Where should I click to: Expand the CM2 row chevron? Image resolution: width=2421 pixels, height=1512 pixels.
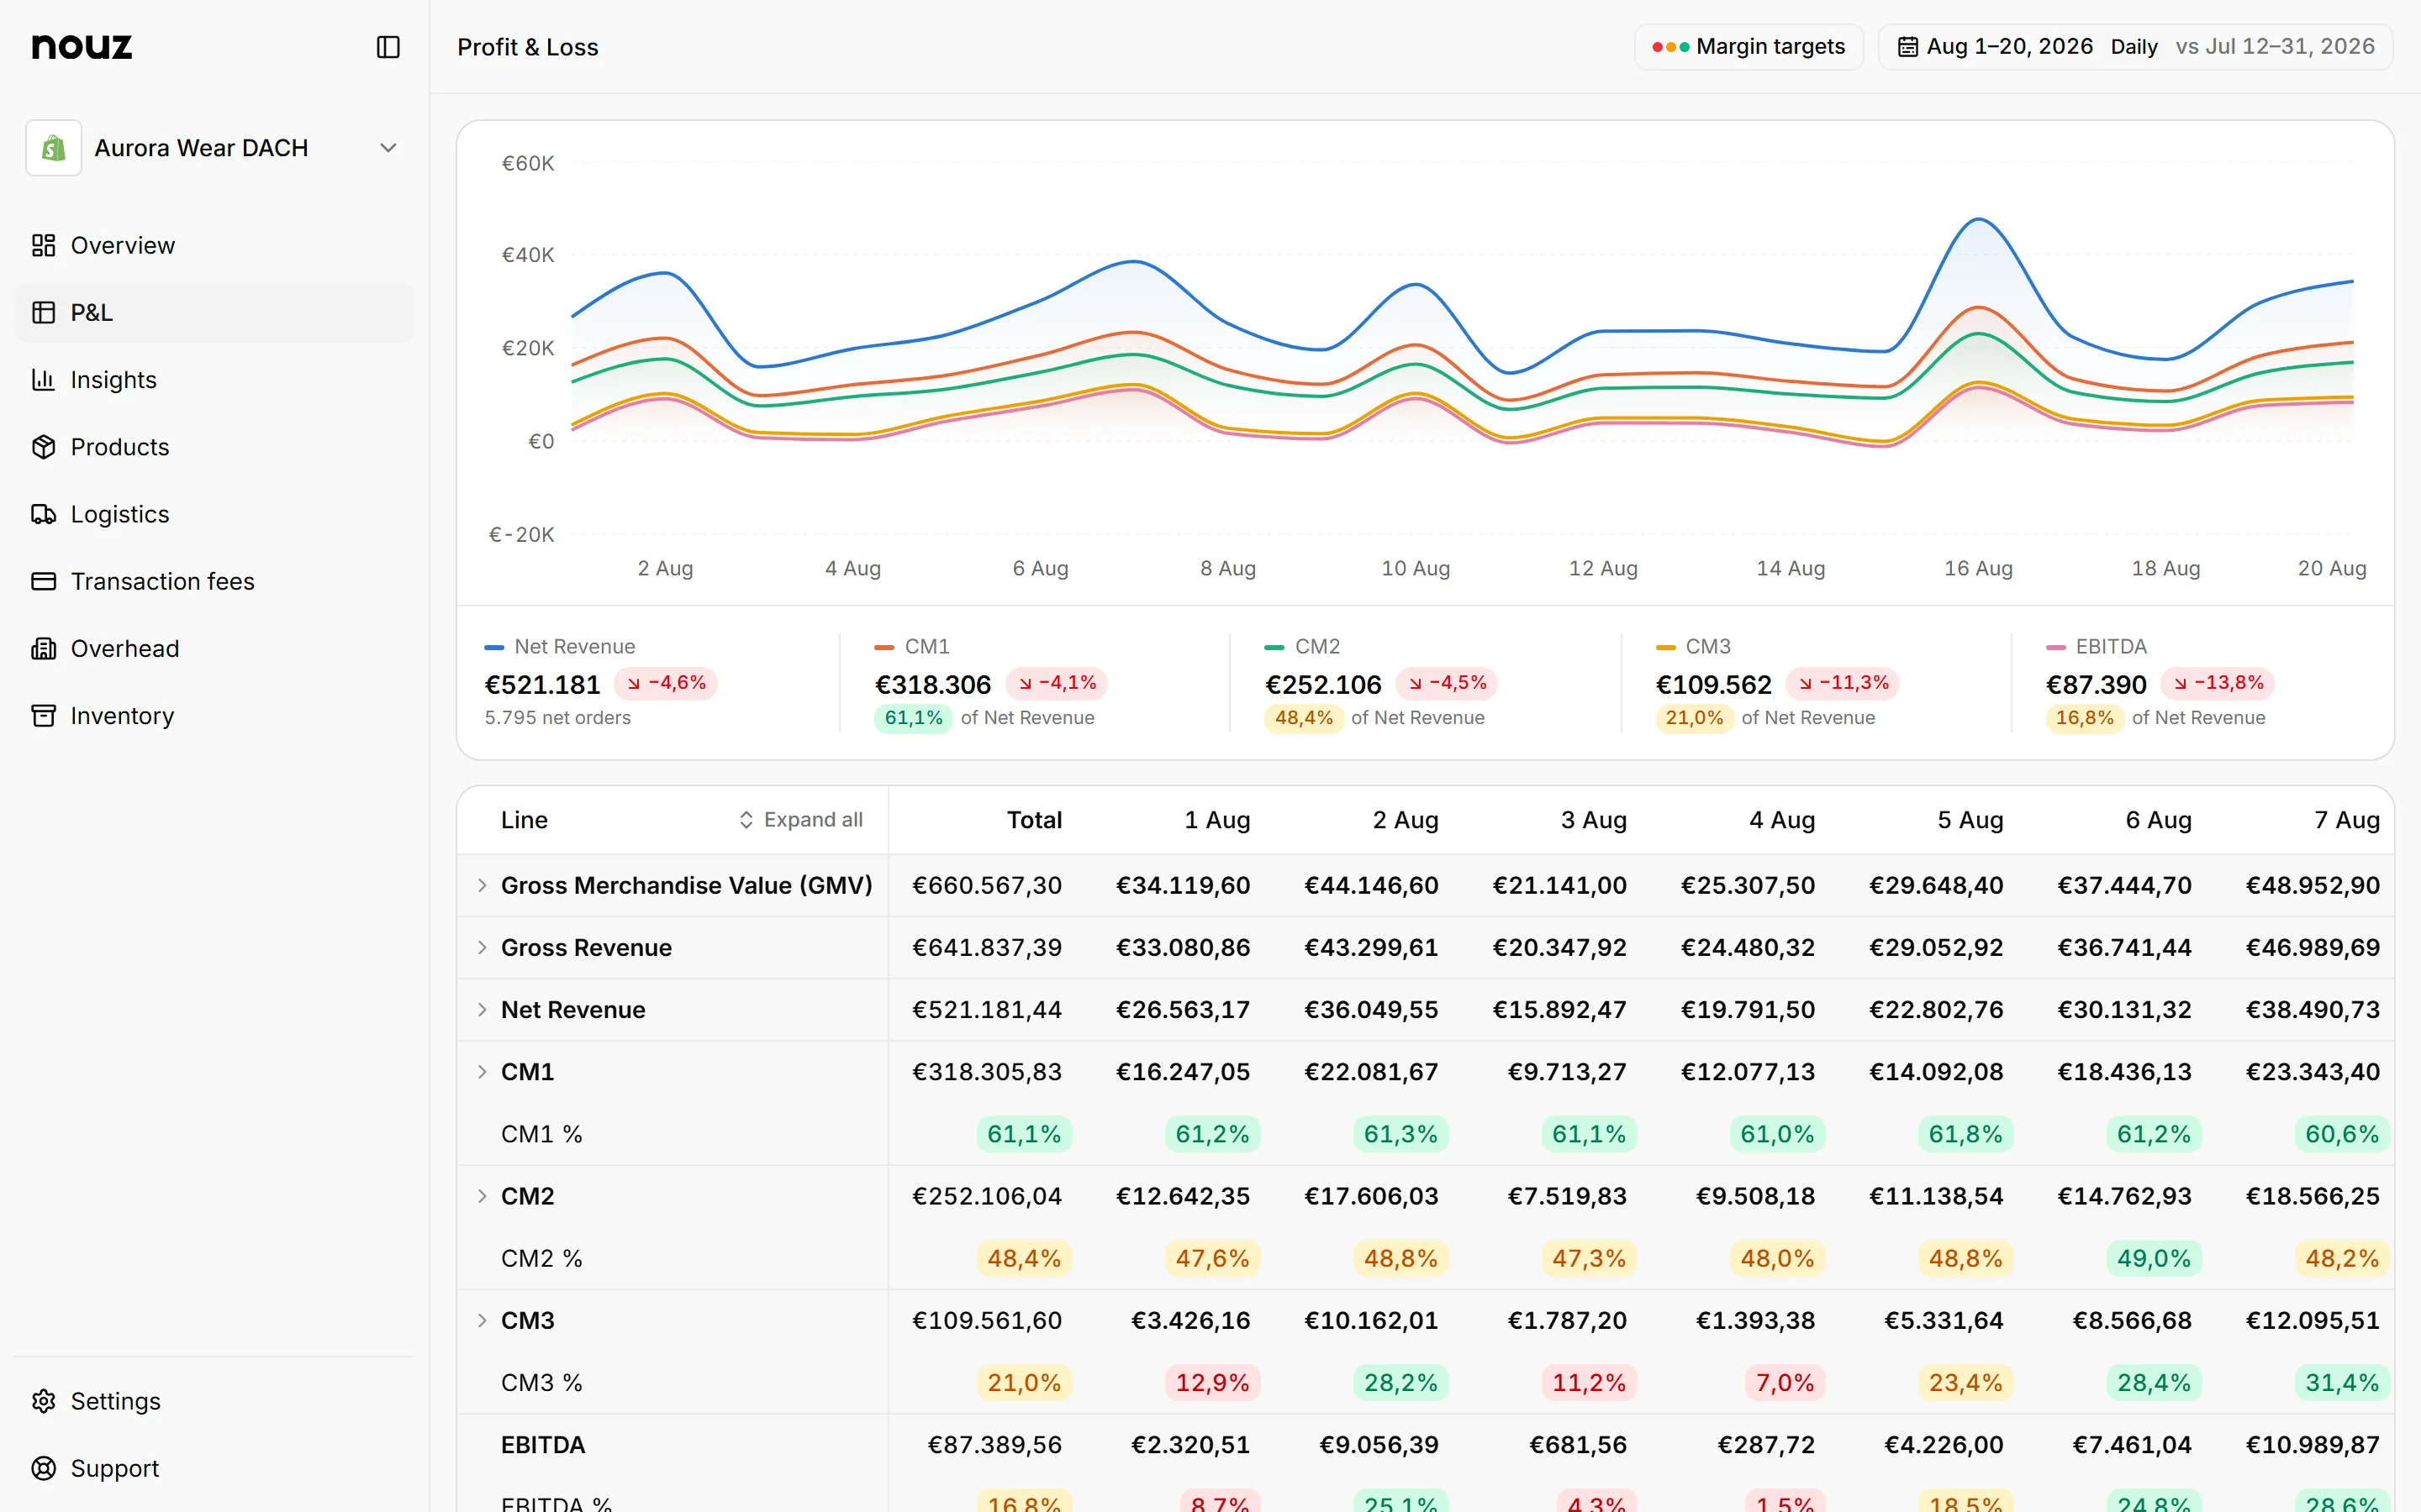point(483,1196)
